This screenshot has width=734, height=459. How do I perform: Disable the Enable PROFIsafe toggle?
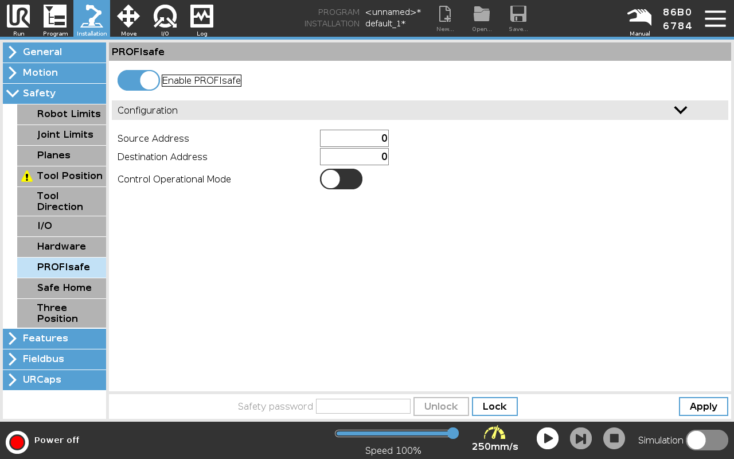point(139,81)
